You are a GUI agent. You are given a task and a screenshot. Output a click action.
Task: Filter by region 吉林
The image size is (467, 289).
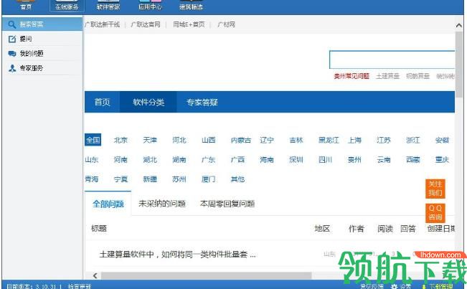[296, 140]
